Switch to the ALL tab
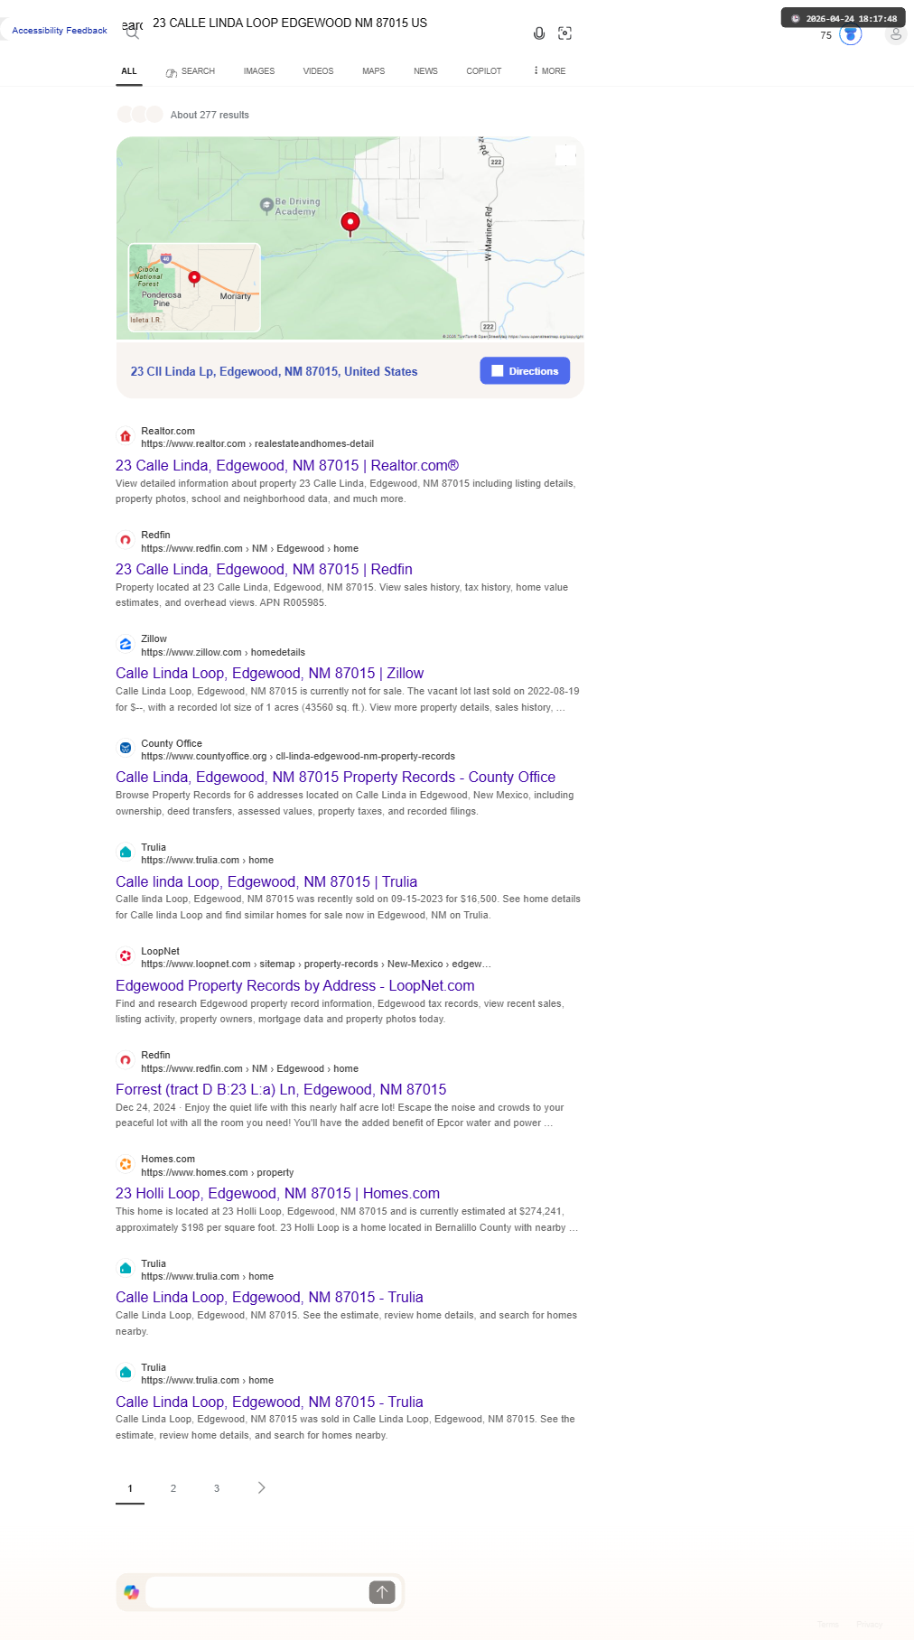This screenshot has height=1640, width=914. pos(129,71)
